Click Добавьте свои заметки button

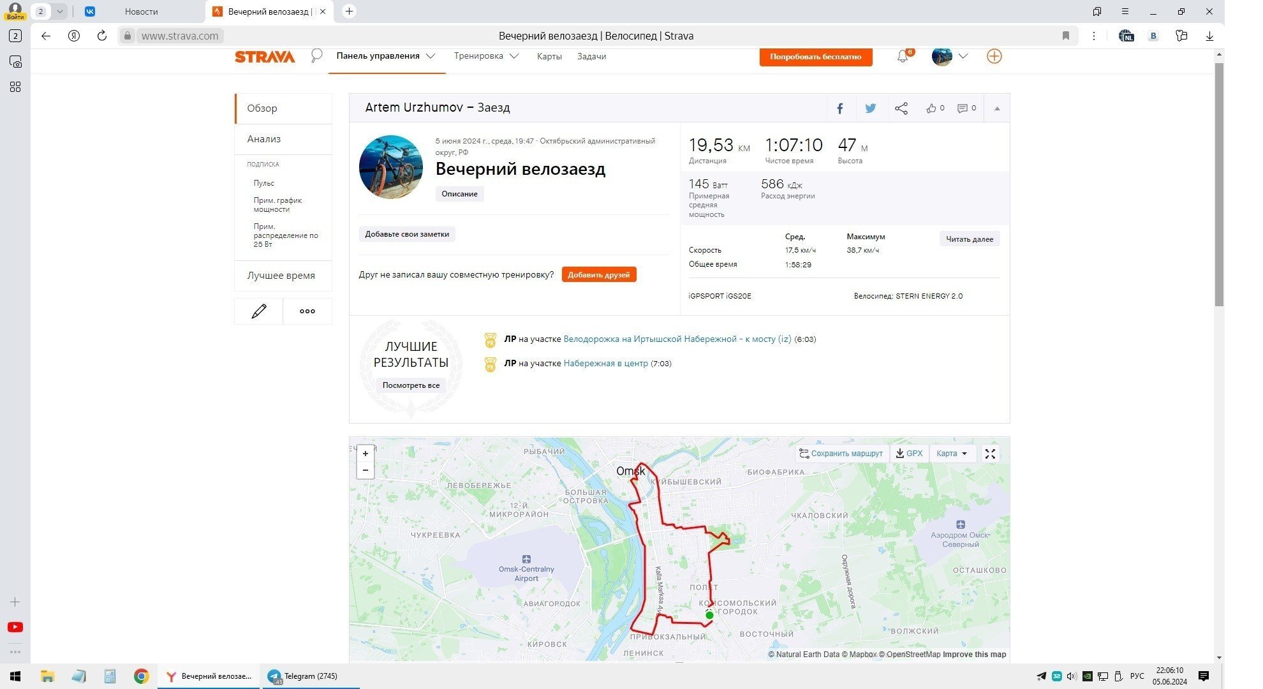(x=407, y=234)
